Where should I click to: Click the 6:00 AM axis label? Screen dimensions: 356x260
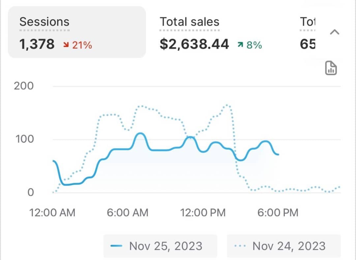[x=128, y=213]
